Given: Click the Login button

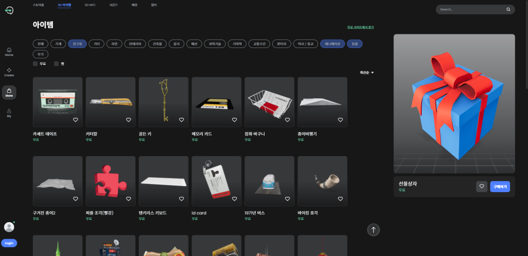Looking at the screenshot, I should point(9,243).
